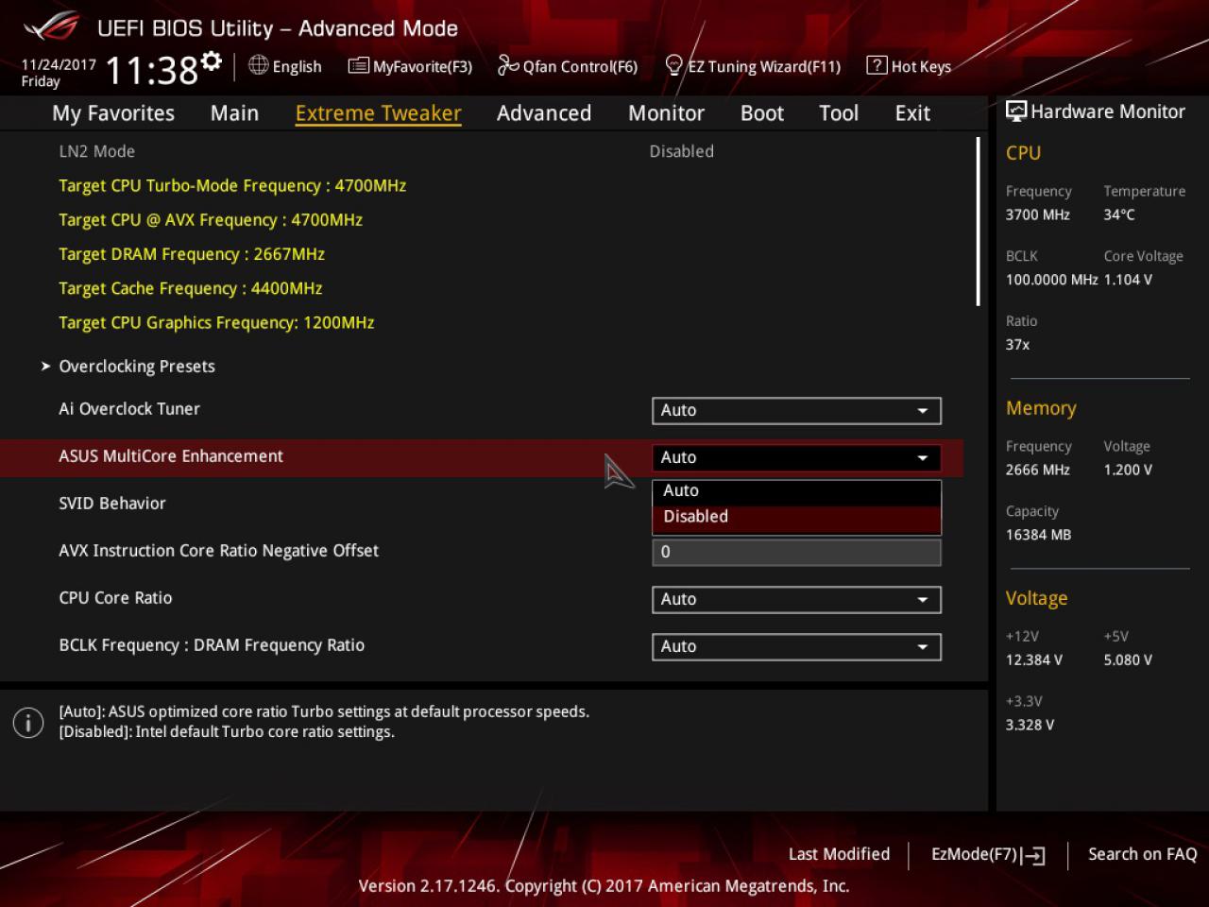Click the CPU heading in Hardware Monitor

[x=1023, y=153]
